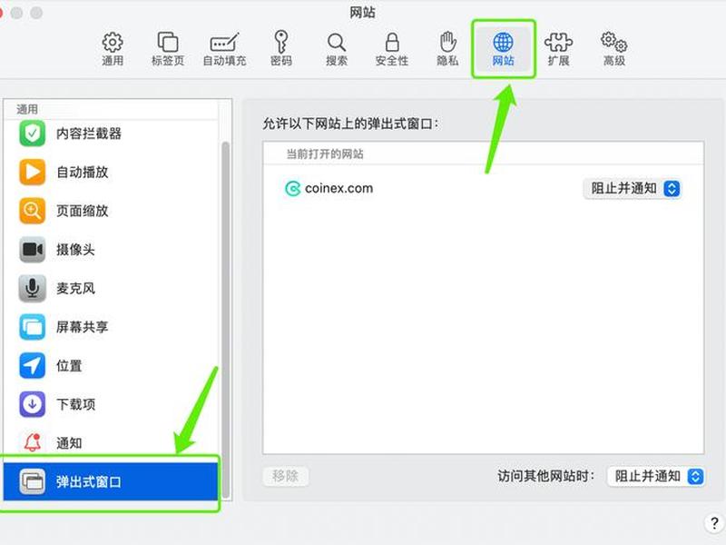
Task: Select the 网站 websites pane
Action: (504, 49)
